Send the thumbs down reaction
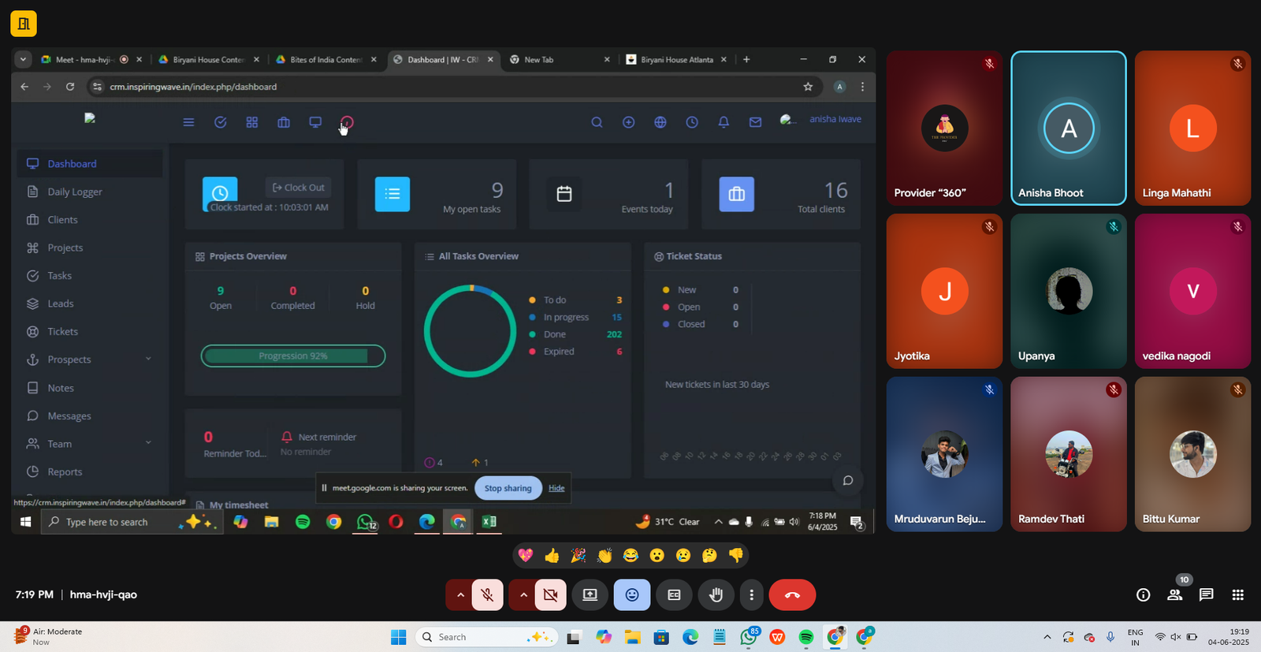Viewport: 1261px width, 652px height. (736, 556)
